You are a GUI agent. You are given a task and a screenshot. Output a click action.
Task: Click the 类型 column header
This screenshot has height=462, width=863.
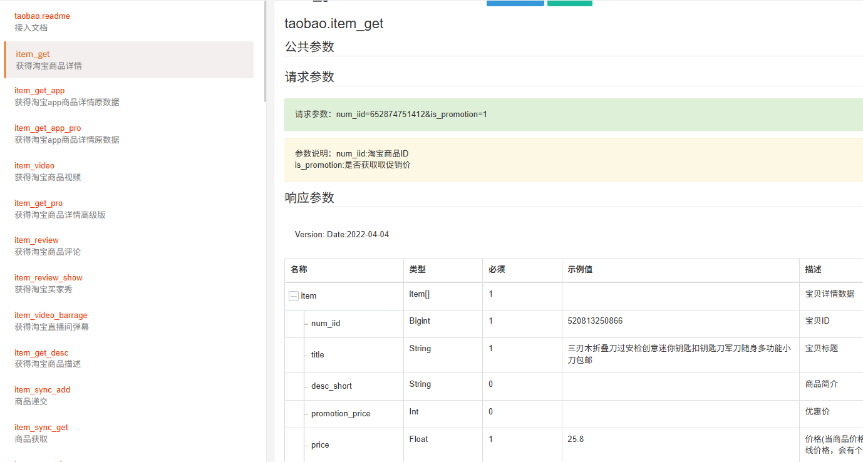(418, 270)
